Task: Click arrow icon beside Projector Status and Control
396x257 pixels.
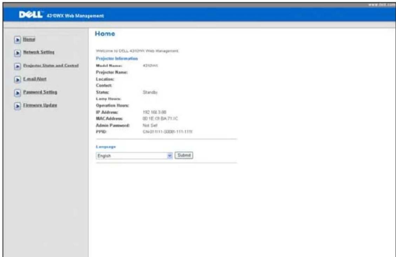Action: click(x=18, y=66)
